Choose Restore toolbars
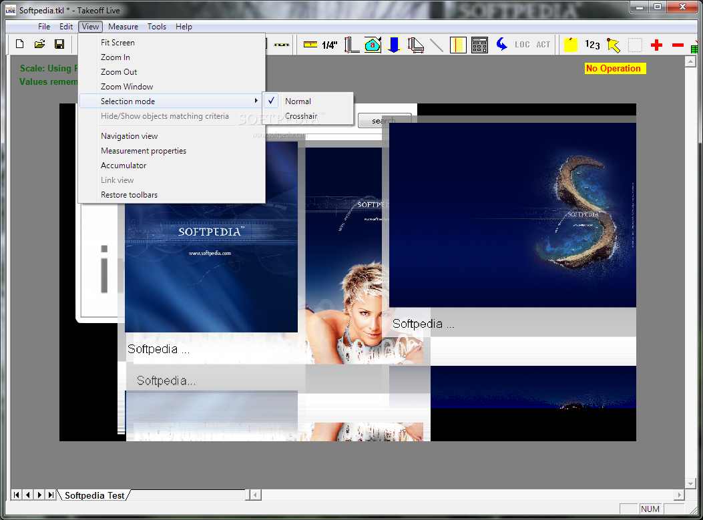Screen dimensions: 703x520 click(x=172, y=194)
